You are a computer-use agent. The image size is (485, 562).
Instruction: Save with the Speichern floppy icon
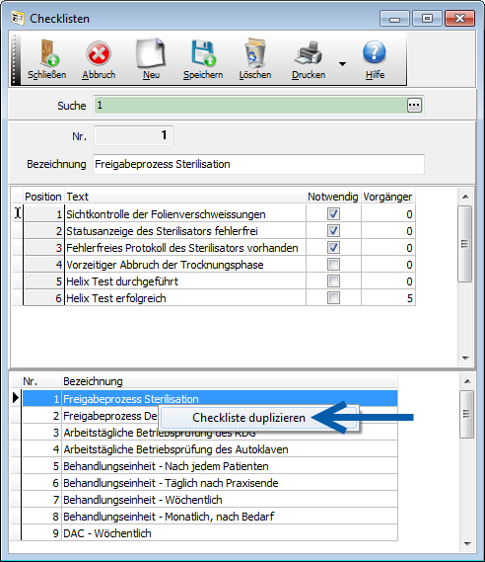(203, 53)
